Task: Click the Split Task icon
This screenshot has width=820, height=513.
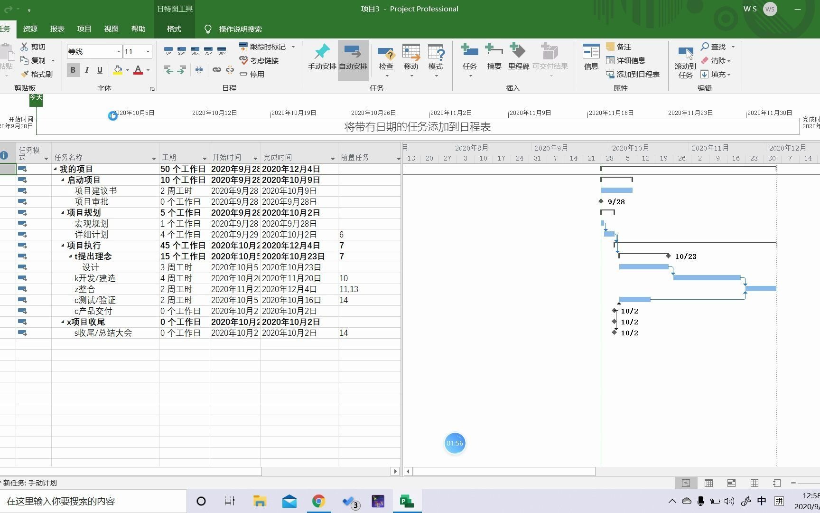Action: (199, 70)
